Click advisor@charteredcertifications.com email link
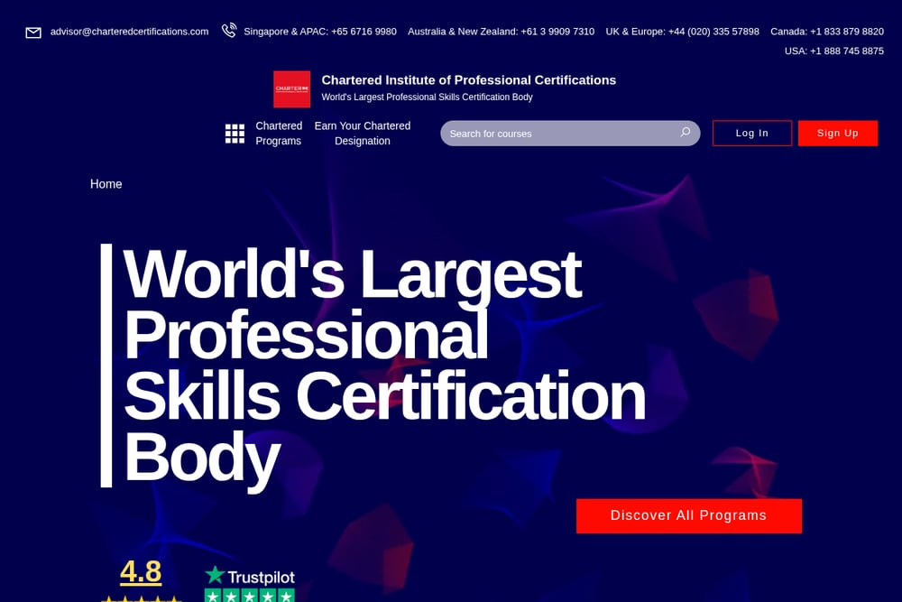This screenshot has height=602, width=902. point(129,32)
